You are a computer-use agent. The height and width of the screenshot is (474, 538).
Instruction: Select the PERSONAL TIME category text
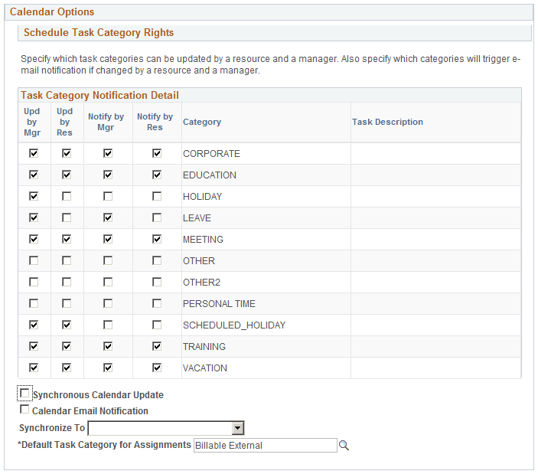coord(219,304)
